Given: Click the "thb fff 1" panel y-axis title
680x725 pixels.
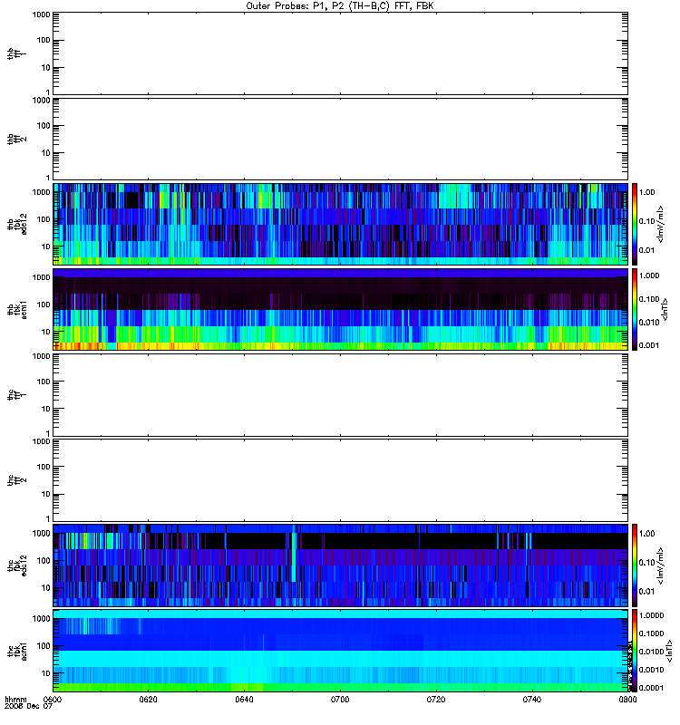Looking at the screenshot, I should click(16, 53).
